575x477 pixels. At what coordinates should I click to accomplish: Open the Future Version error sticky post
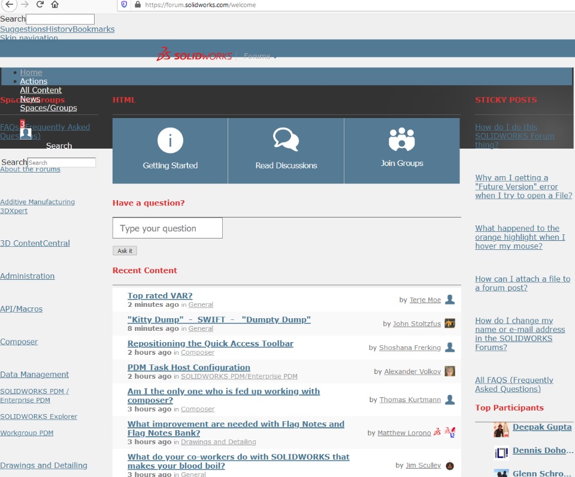[x=523, y=186]
